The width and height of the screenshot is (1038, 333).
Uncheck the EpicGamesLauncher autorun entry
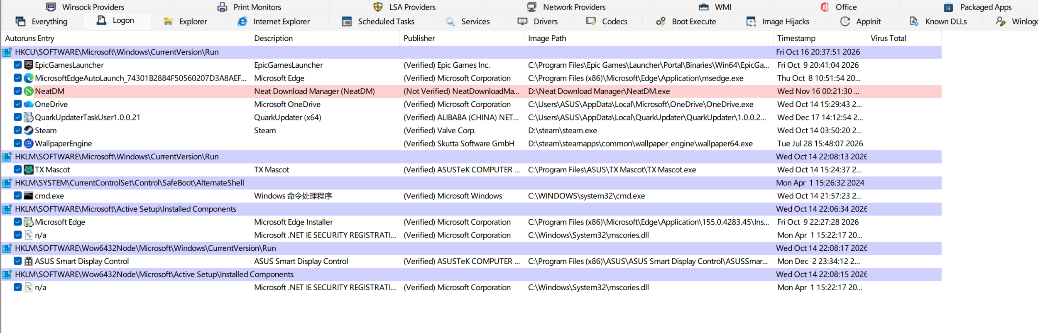coord(17,65)
